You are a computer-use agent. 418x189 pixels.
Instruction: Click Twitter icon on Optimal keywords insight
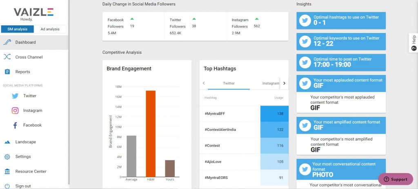pos(305,42)
